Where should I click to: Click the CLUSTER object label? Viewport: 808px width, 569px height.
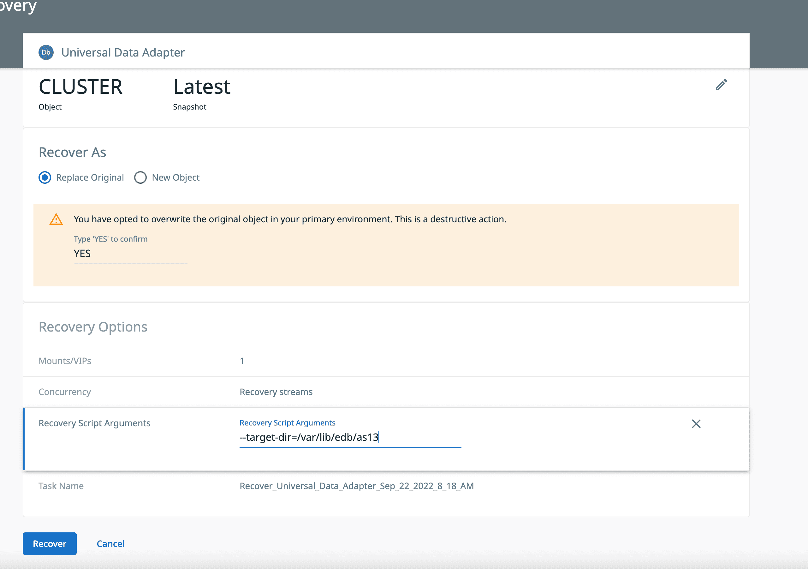click(80, 87)
